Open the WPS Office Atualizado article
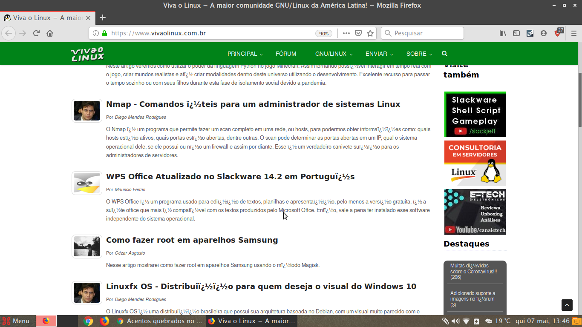 pos(230,177)
